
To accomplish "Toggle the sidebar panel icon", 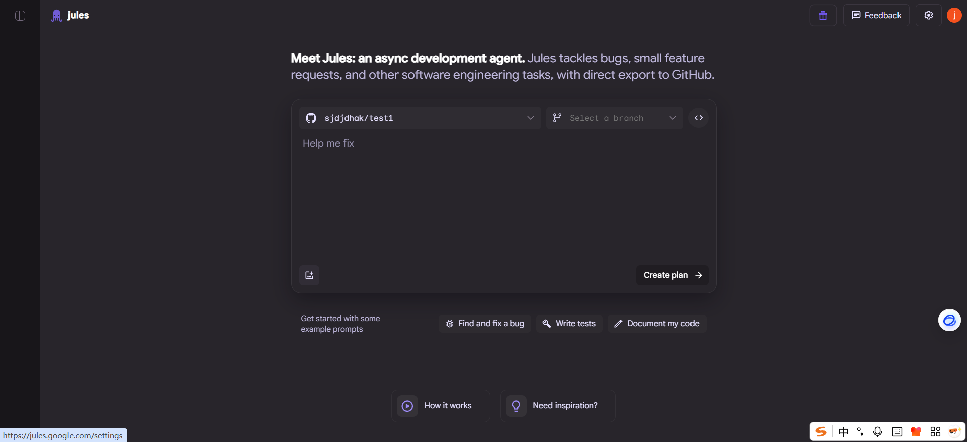I will click(x=20, y=16).
